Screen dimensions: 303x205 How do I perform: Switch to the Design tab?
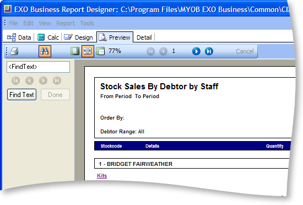tap(78, 37)
